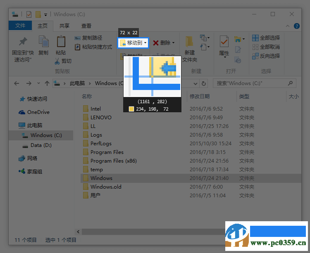Click the horizontal scrollbar left arrow
310x253 pixels.
(78, 232)
